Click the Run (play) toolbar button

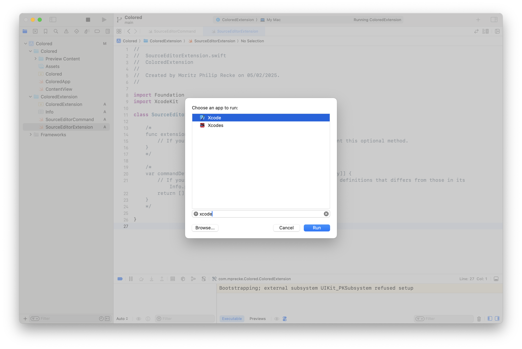coord(104,20)
